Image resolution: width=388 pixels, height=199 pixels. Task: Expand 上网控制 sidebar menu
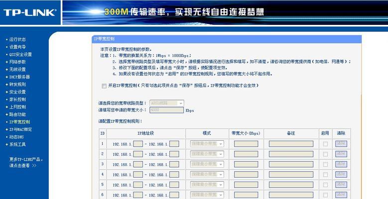pos(17,107)
